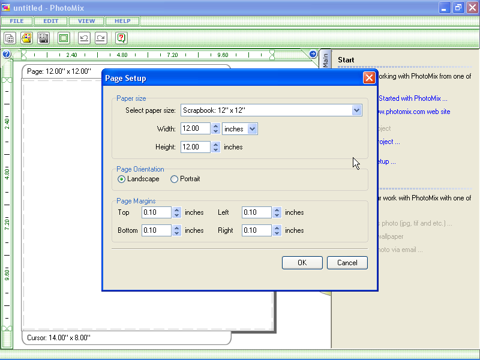The width and height of the screenshot is (480, 360).
Task: Click the 'Page Margins' group label
Action: [136, 201]
